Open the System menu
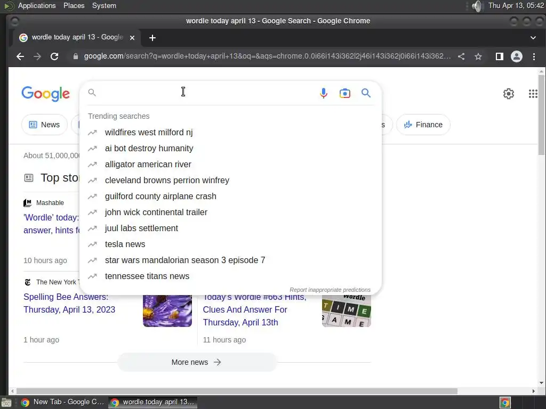This screenshot has width=546, height=409. [104, 5]
